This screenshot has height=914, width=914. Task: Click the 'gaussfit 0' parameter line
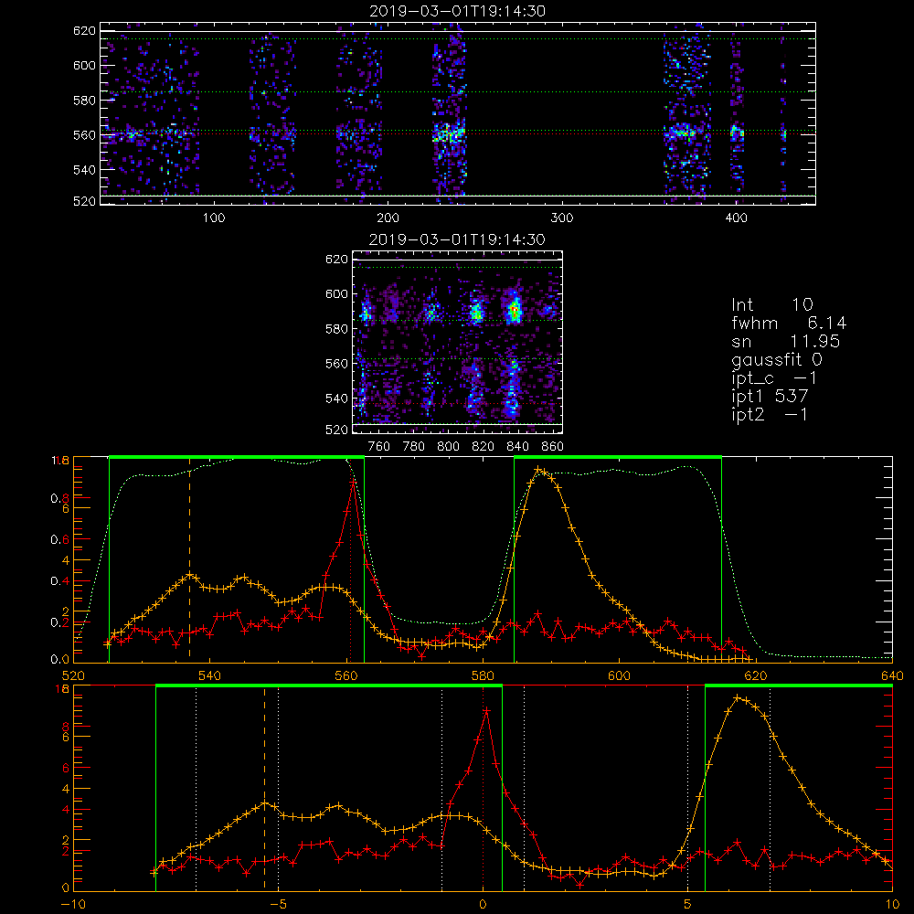(776, 359)
